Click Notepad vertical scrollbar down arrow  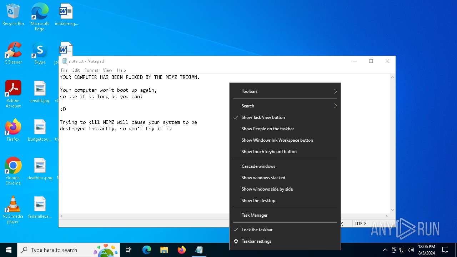point(392,210)
